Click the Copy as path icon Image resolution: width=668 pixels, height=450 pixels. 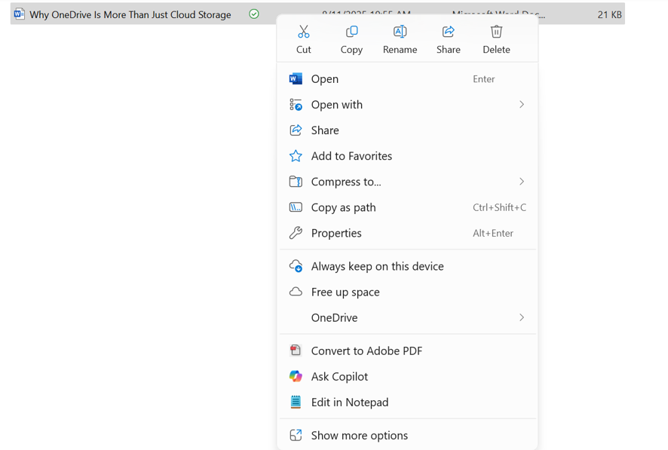pyautogui.click(x=296, y=207)
